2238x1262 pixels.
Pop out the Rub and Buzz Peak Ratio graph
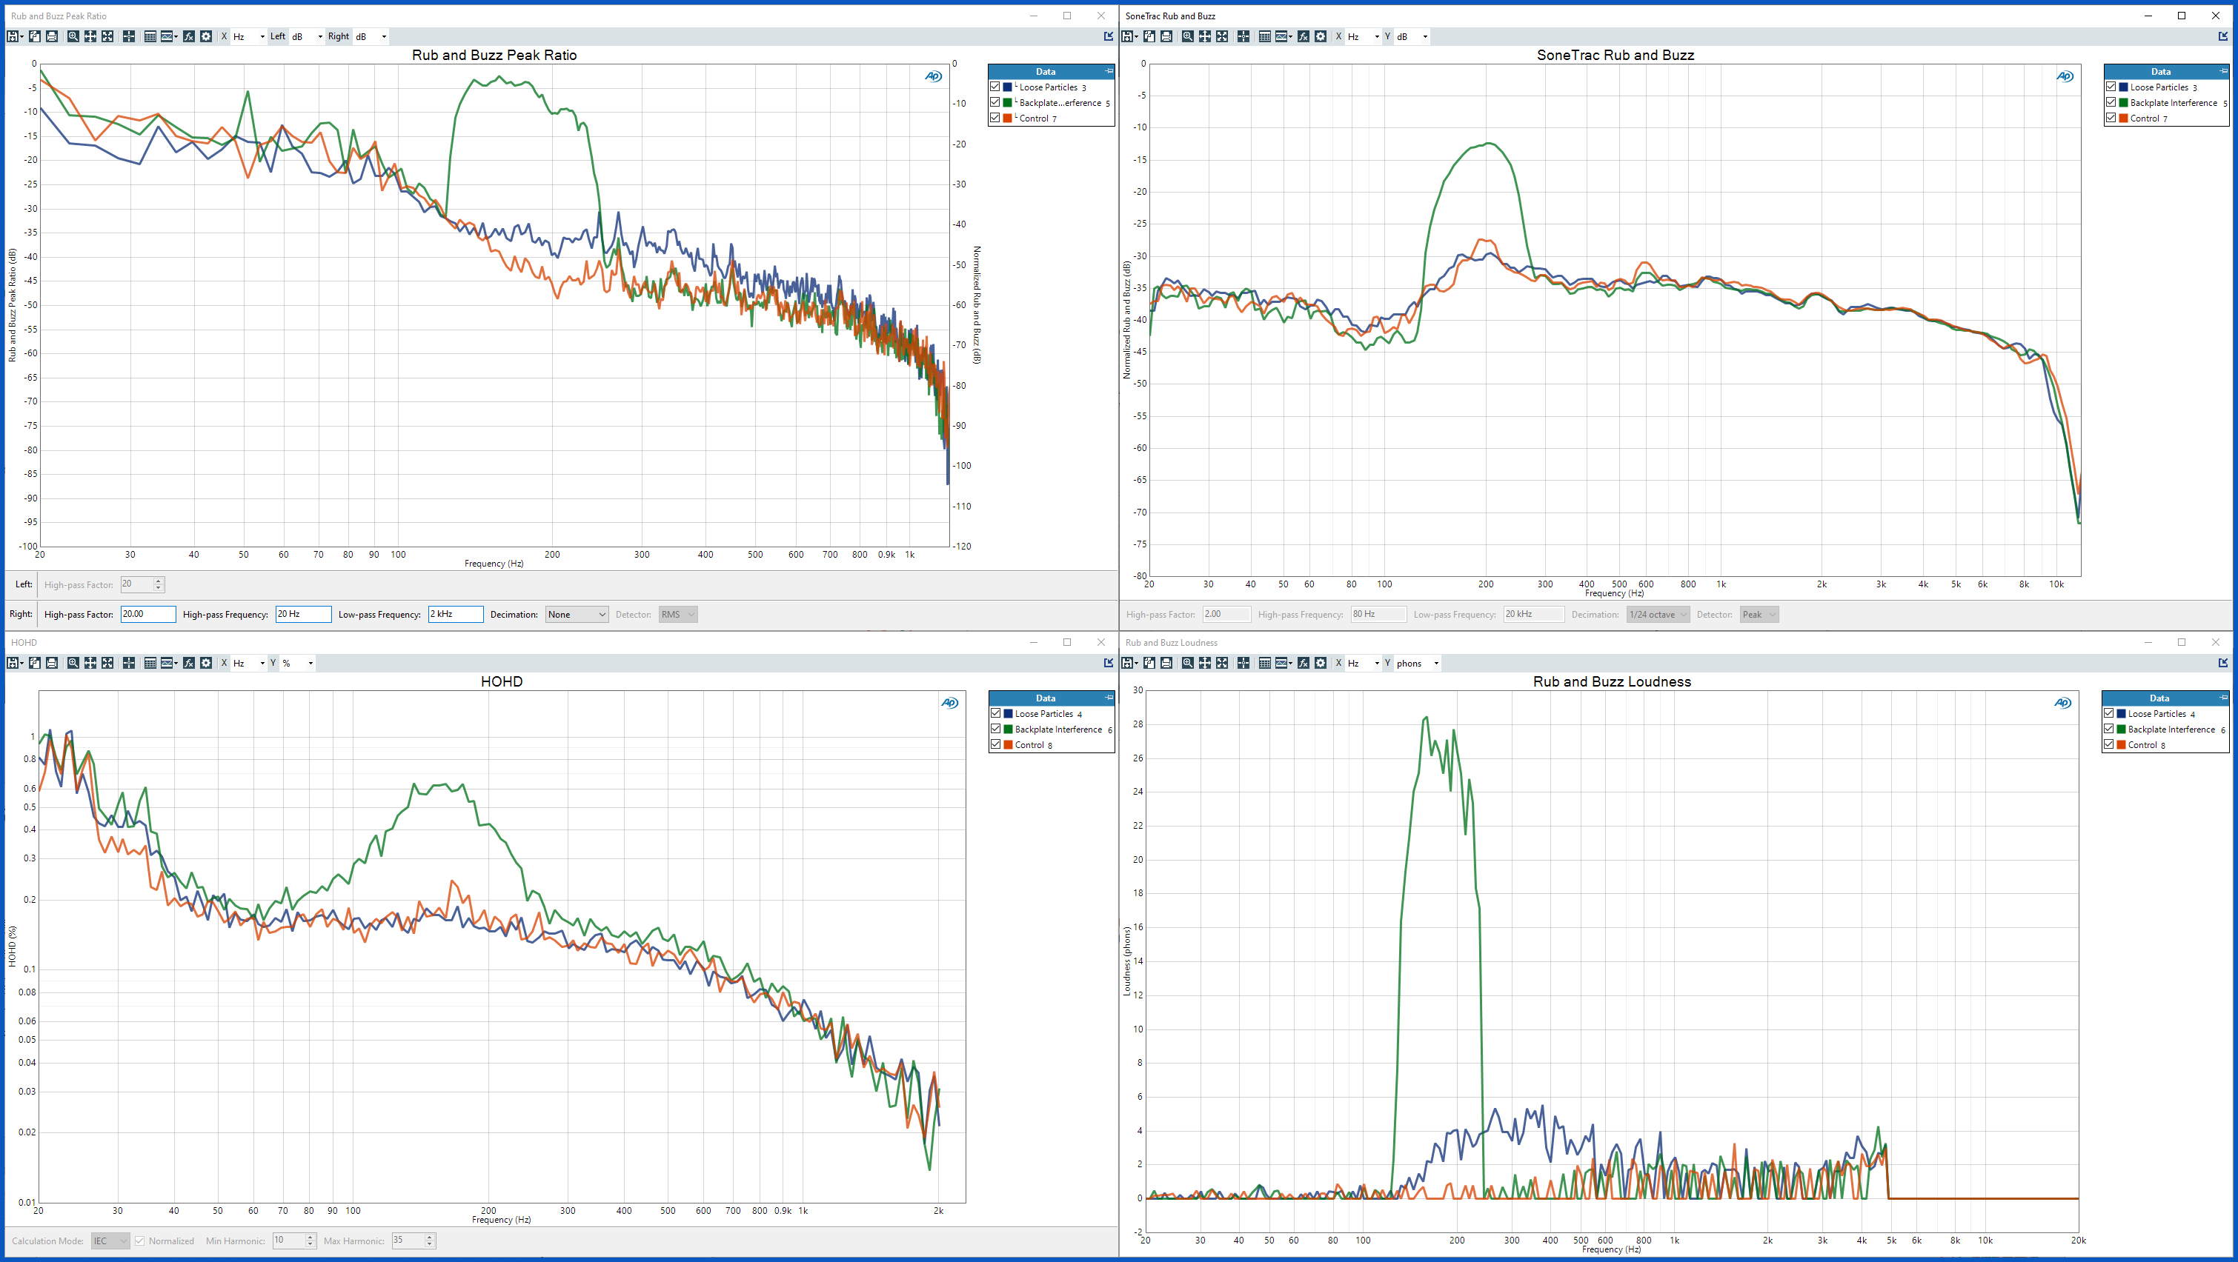1108,36
